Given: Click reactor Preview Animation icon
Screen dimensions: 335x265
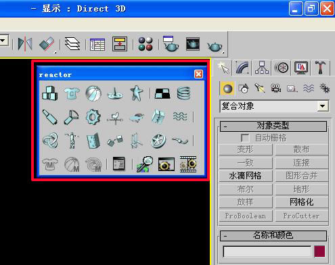Looking at the screenshot, I should click(x=166, y=164).
